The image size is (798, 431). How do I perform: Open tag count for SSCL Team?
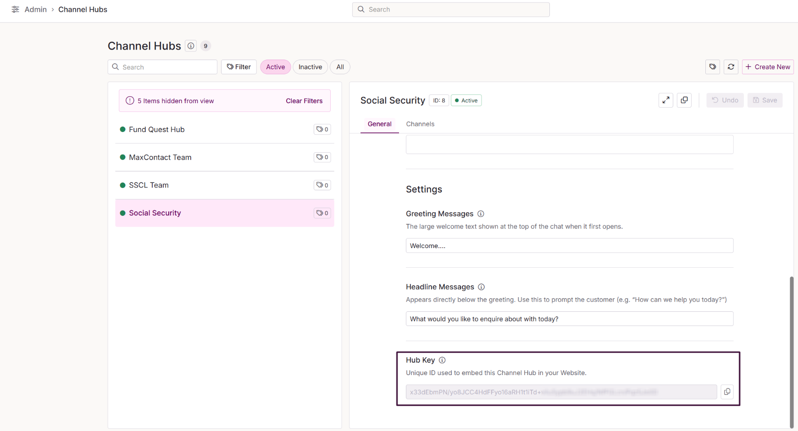[322, 185]
